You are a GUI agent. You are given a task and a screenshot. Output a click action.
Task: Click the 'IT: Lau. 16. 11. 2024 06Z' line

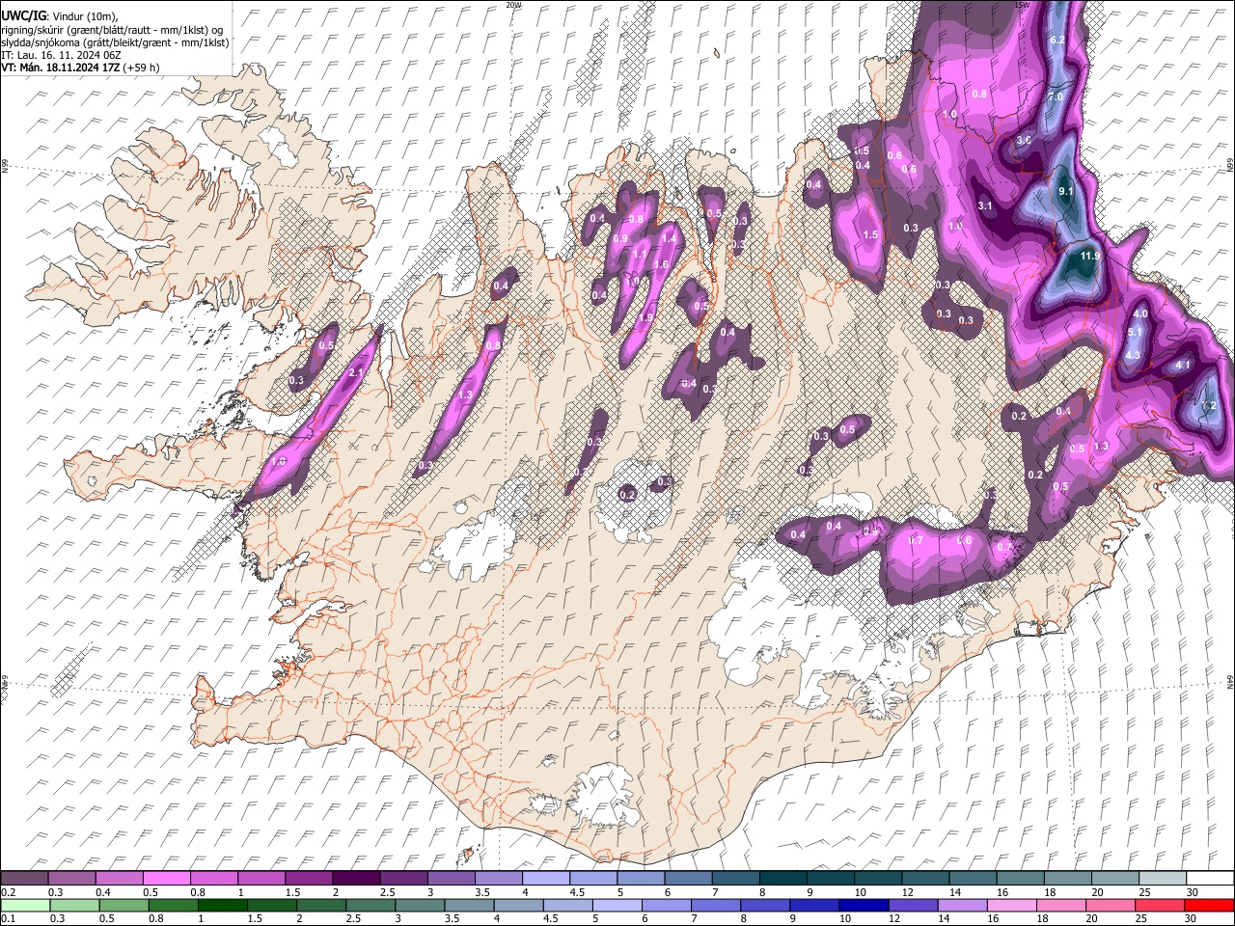[63, 55]
